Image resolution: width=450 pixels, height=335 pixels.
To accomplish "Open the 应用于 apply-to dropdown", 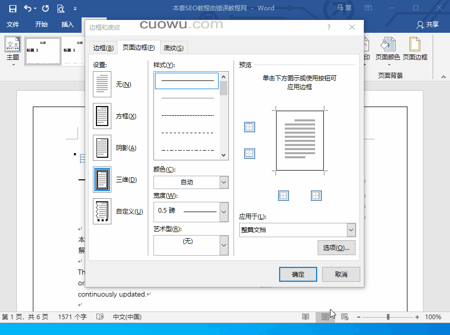I will coord(351,230).
